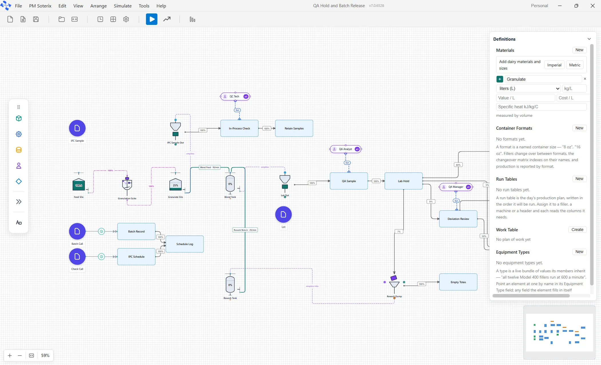Click the document template icon in toolbar
Screen dimensions: 601x365
(x=23, y=19)
